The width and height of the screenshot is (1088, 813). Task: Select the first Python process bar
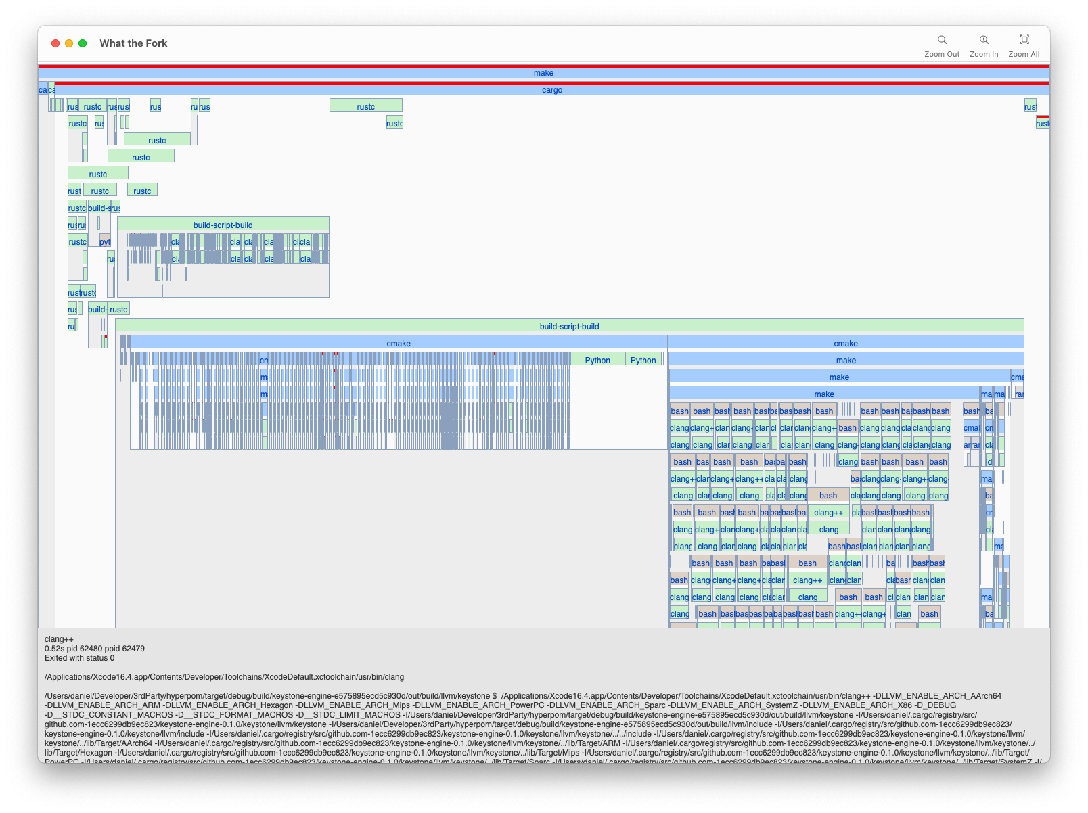coord(597,360)
